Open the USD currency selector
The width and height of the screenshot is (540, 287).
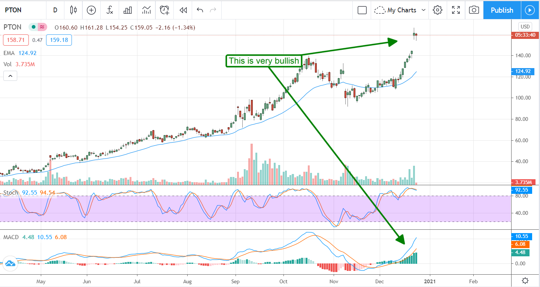point(525,27)
